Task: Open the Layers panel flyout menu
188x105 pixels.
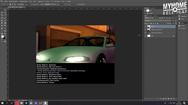Action: [x=176, y=16]
